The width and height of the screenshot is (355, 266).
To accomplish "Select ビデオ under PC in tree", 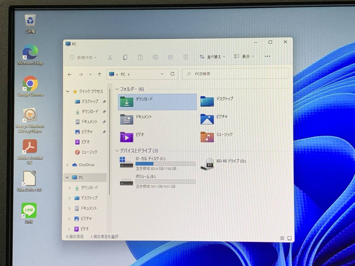I will (81, 229).
